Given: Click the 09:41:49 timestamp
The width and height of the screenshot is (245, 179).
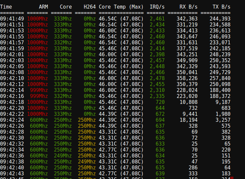Looking at the screenshot, I should [x=12, y=19].
